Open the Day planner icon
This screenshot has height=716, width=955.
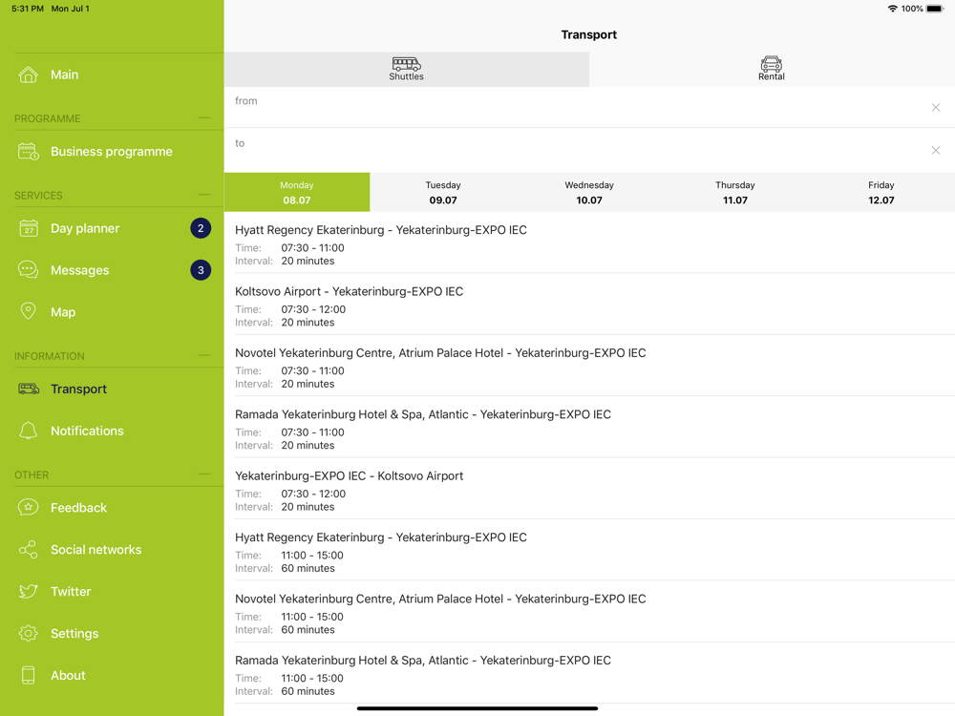point(28,228)
